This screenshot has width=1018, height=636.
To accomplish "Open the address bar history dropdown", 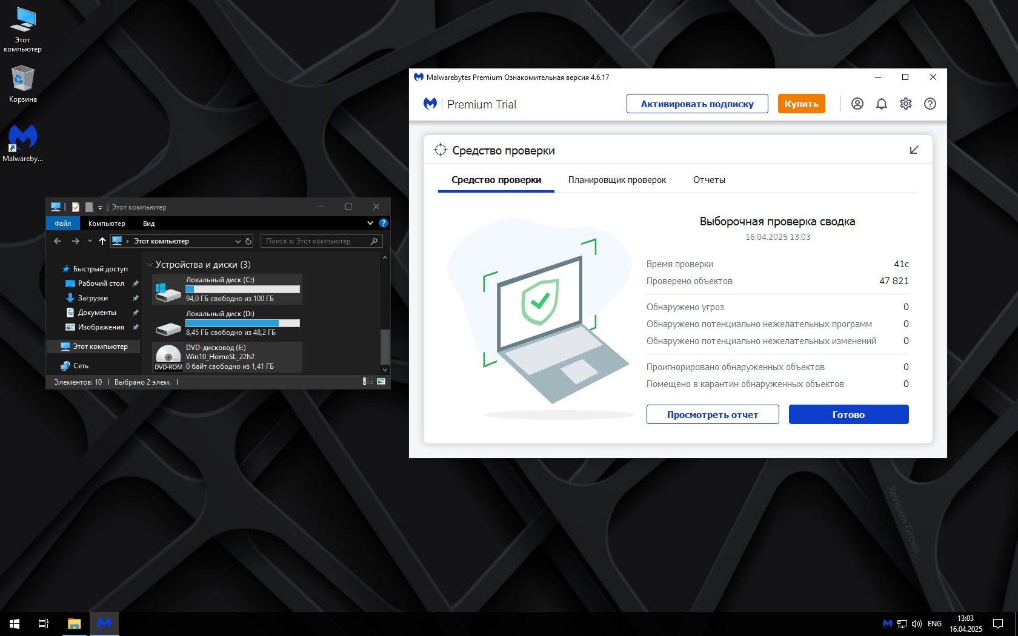I will 238,241.
